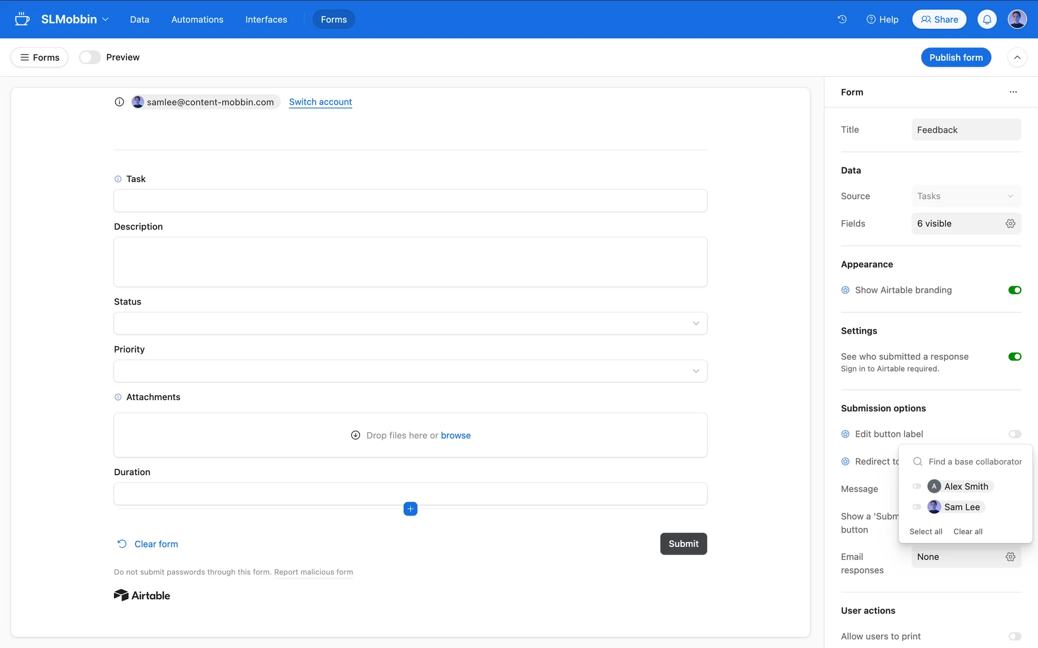Click the notifications bell icon
This screenshot has height=648, width=1038.
pos(987,19)
